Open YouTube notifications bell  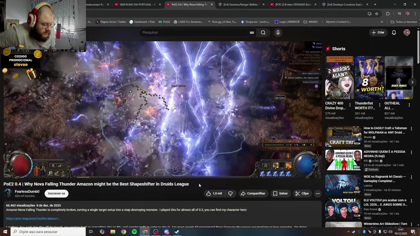click(394, 32)
